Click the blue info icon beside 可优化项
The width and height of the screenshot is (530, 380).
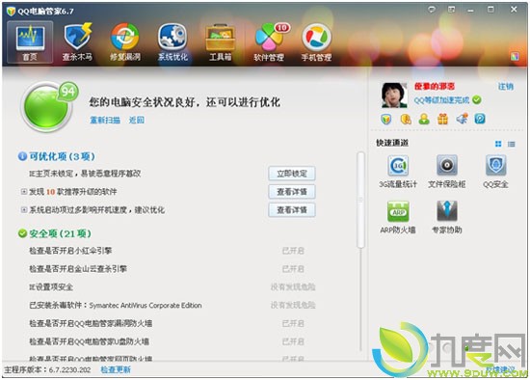pyautogui.click(x=22, y=156)
